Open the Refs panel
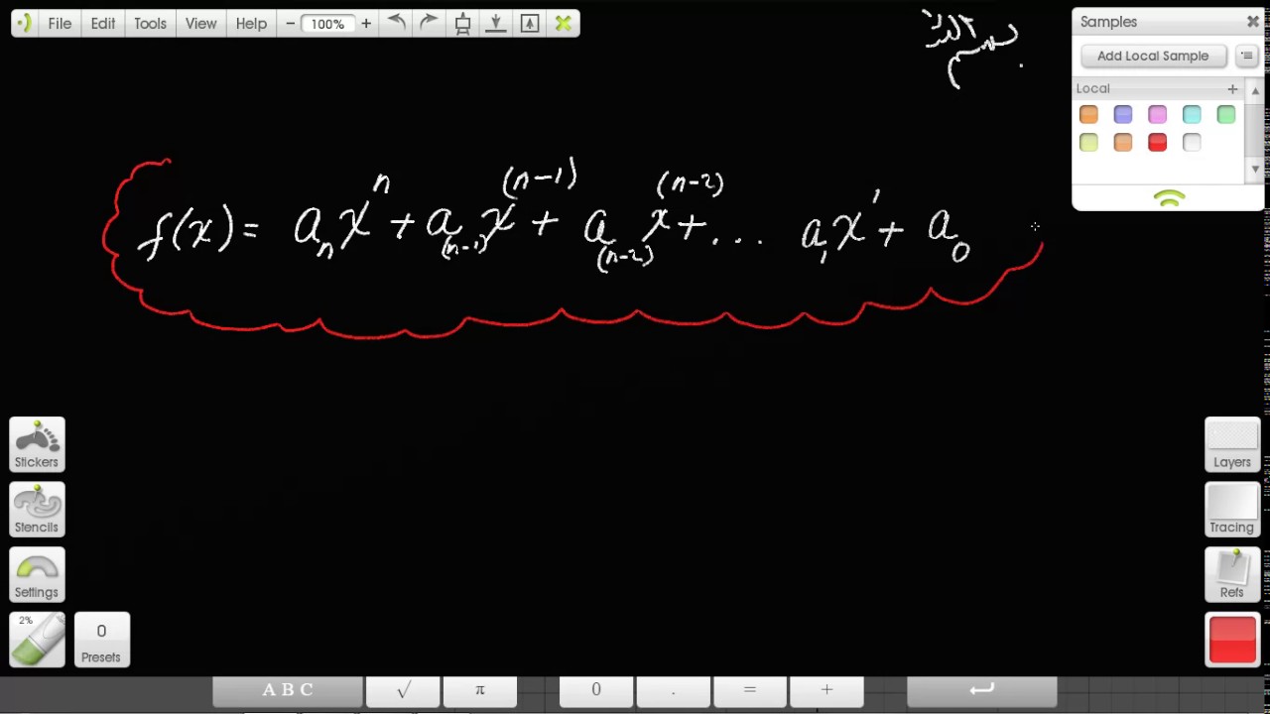This screenshot has height=714, width=1270. click(1232, 575)
